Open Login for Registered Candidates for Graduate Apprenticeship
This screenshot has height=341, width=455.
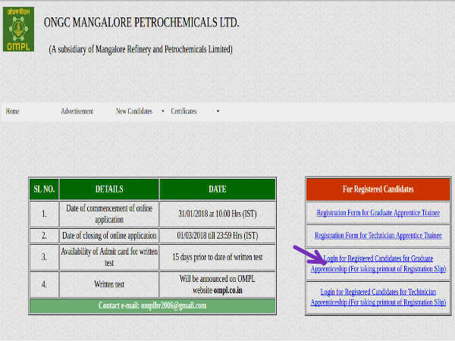378,264
